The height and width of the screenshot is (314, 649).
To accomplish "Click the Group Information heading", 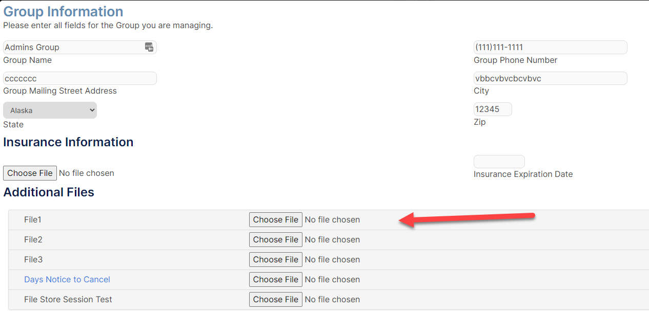I will (x=63, y=11).
